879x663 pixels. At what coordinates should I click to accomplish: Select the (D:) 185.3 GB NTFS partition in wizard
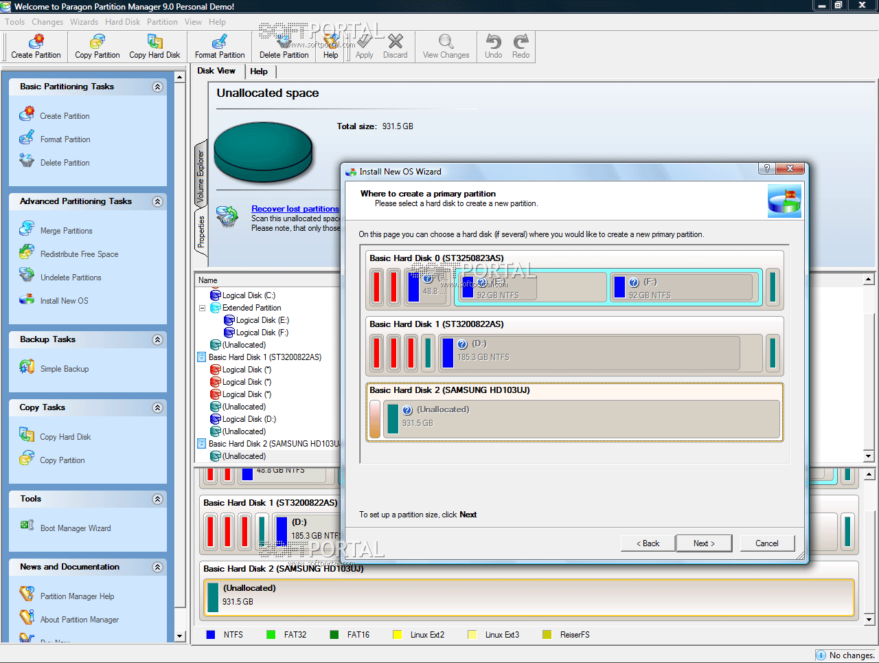[601, 352]
